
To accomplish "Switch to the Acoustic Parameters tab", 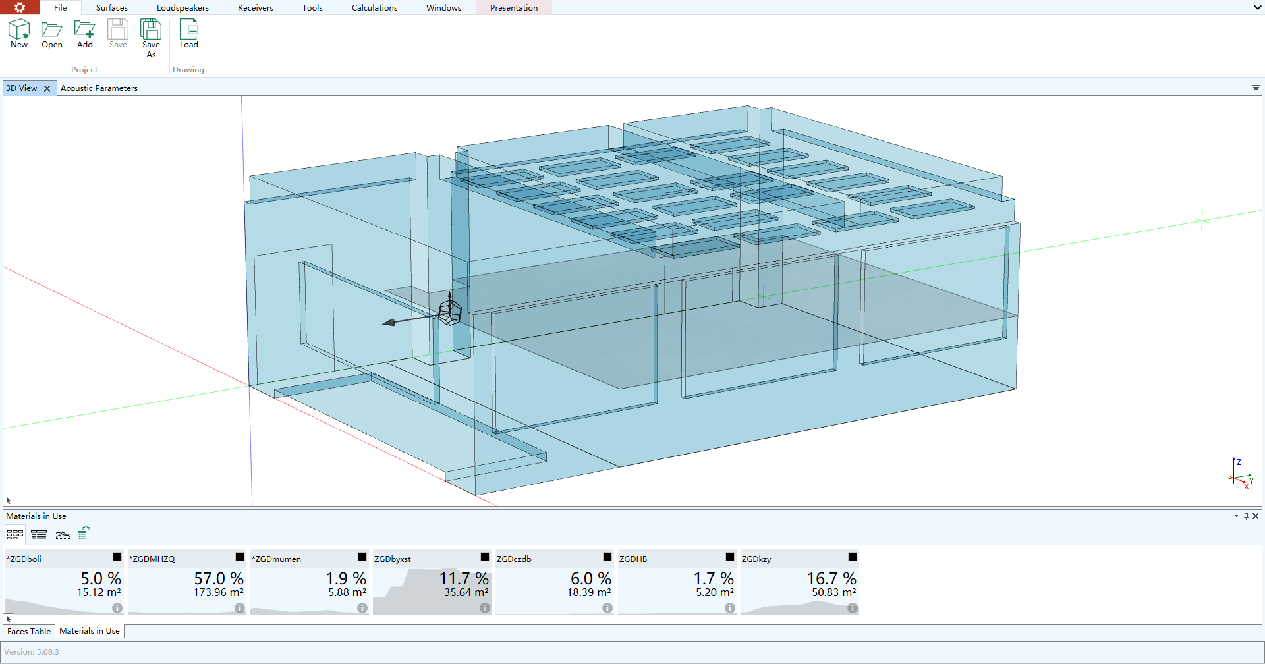I will coord(99,88).
